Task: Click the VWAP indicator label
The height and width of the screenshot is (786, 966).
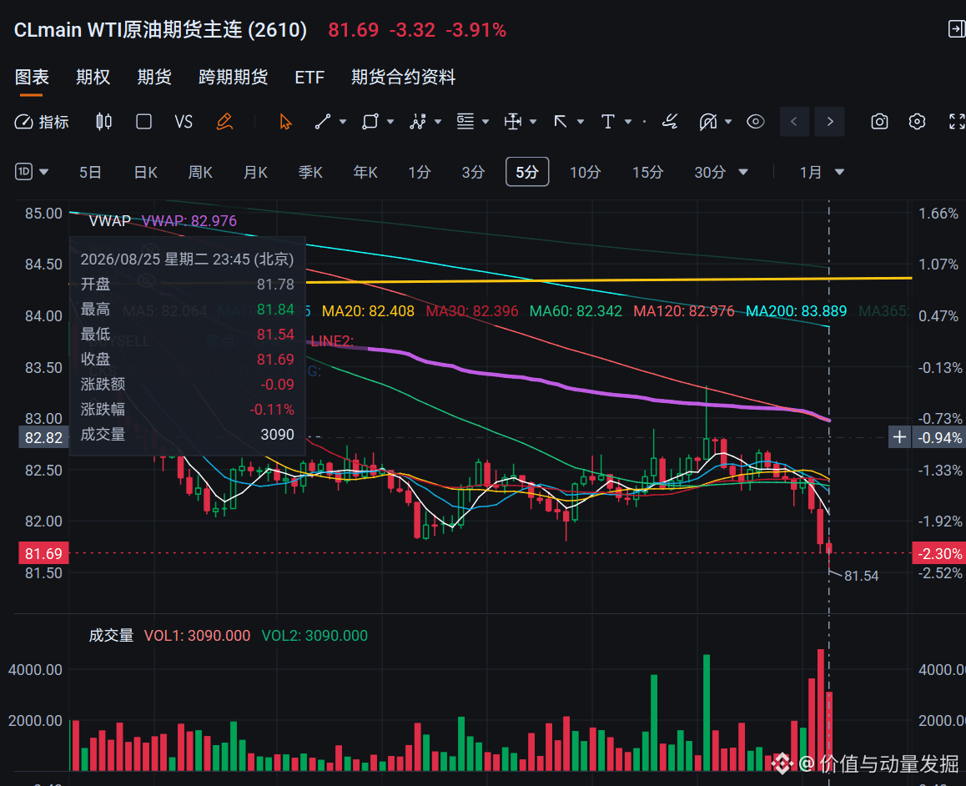Action: [x=109, y=220]
